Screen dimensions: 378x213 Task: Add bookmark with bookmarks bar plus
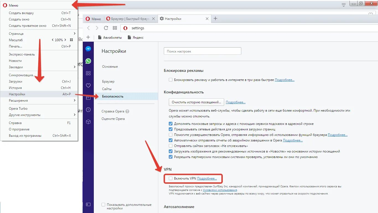[x=88, y=37]
